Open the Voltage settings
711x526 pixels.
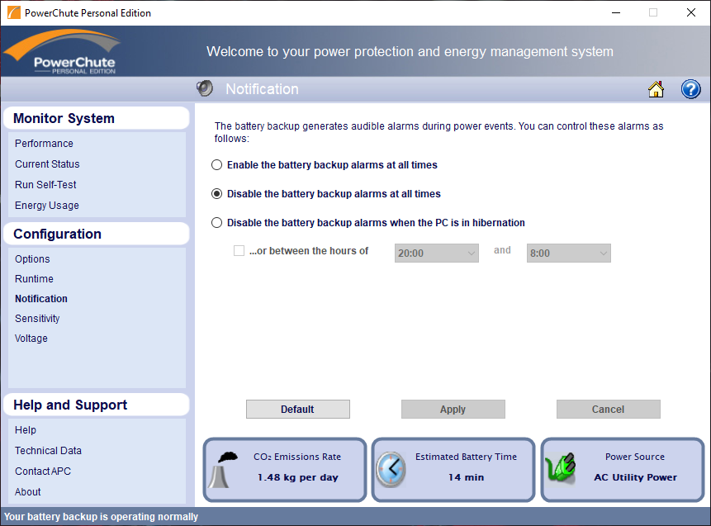coord(31,339)
